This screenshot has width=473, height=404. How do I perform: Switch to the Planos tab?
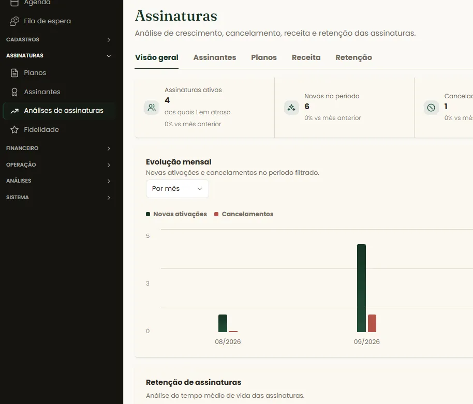tap(263, 57)
